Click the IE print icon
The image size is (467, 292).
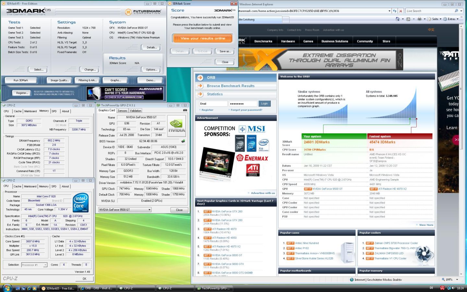coord(419,19)
